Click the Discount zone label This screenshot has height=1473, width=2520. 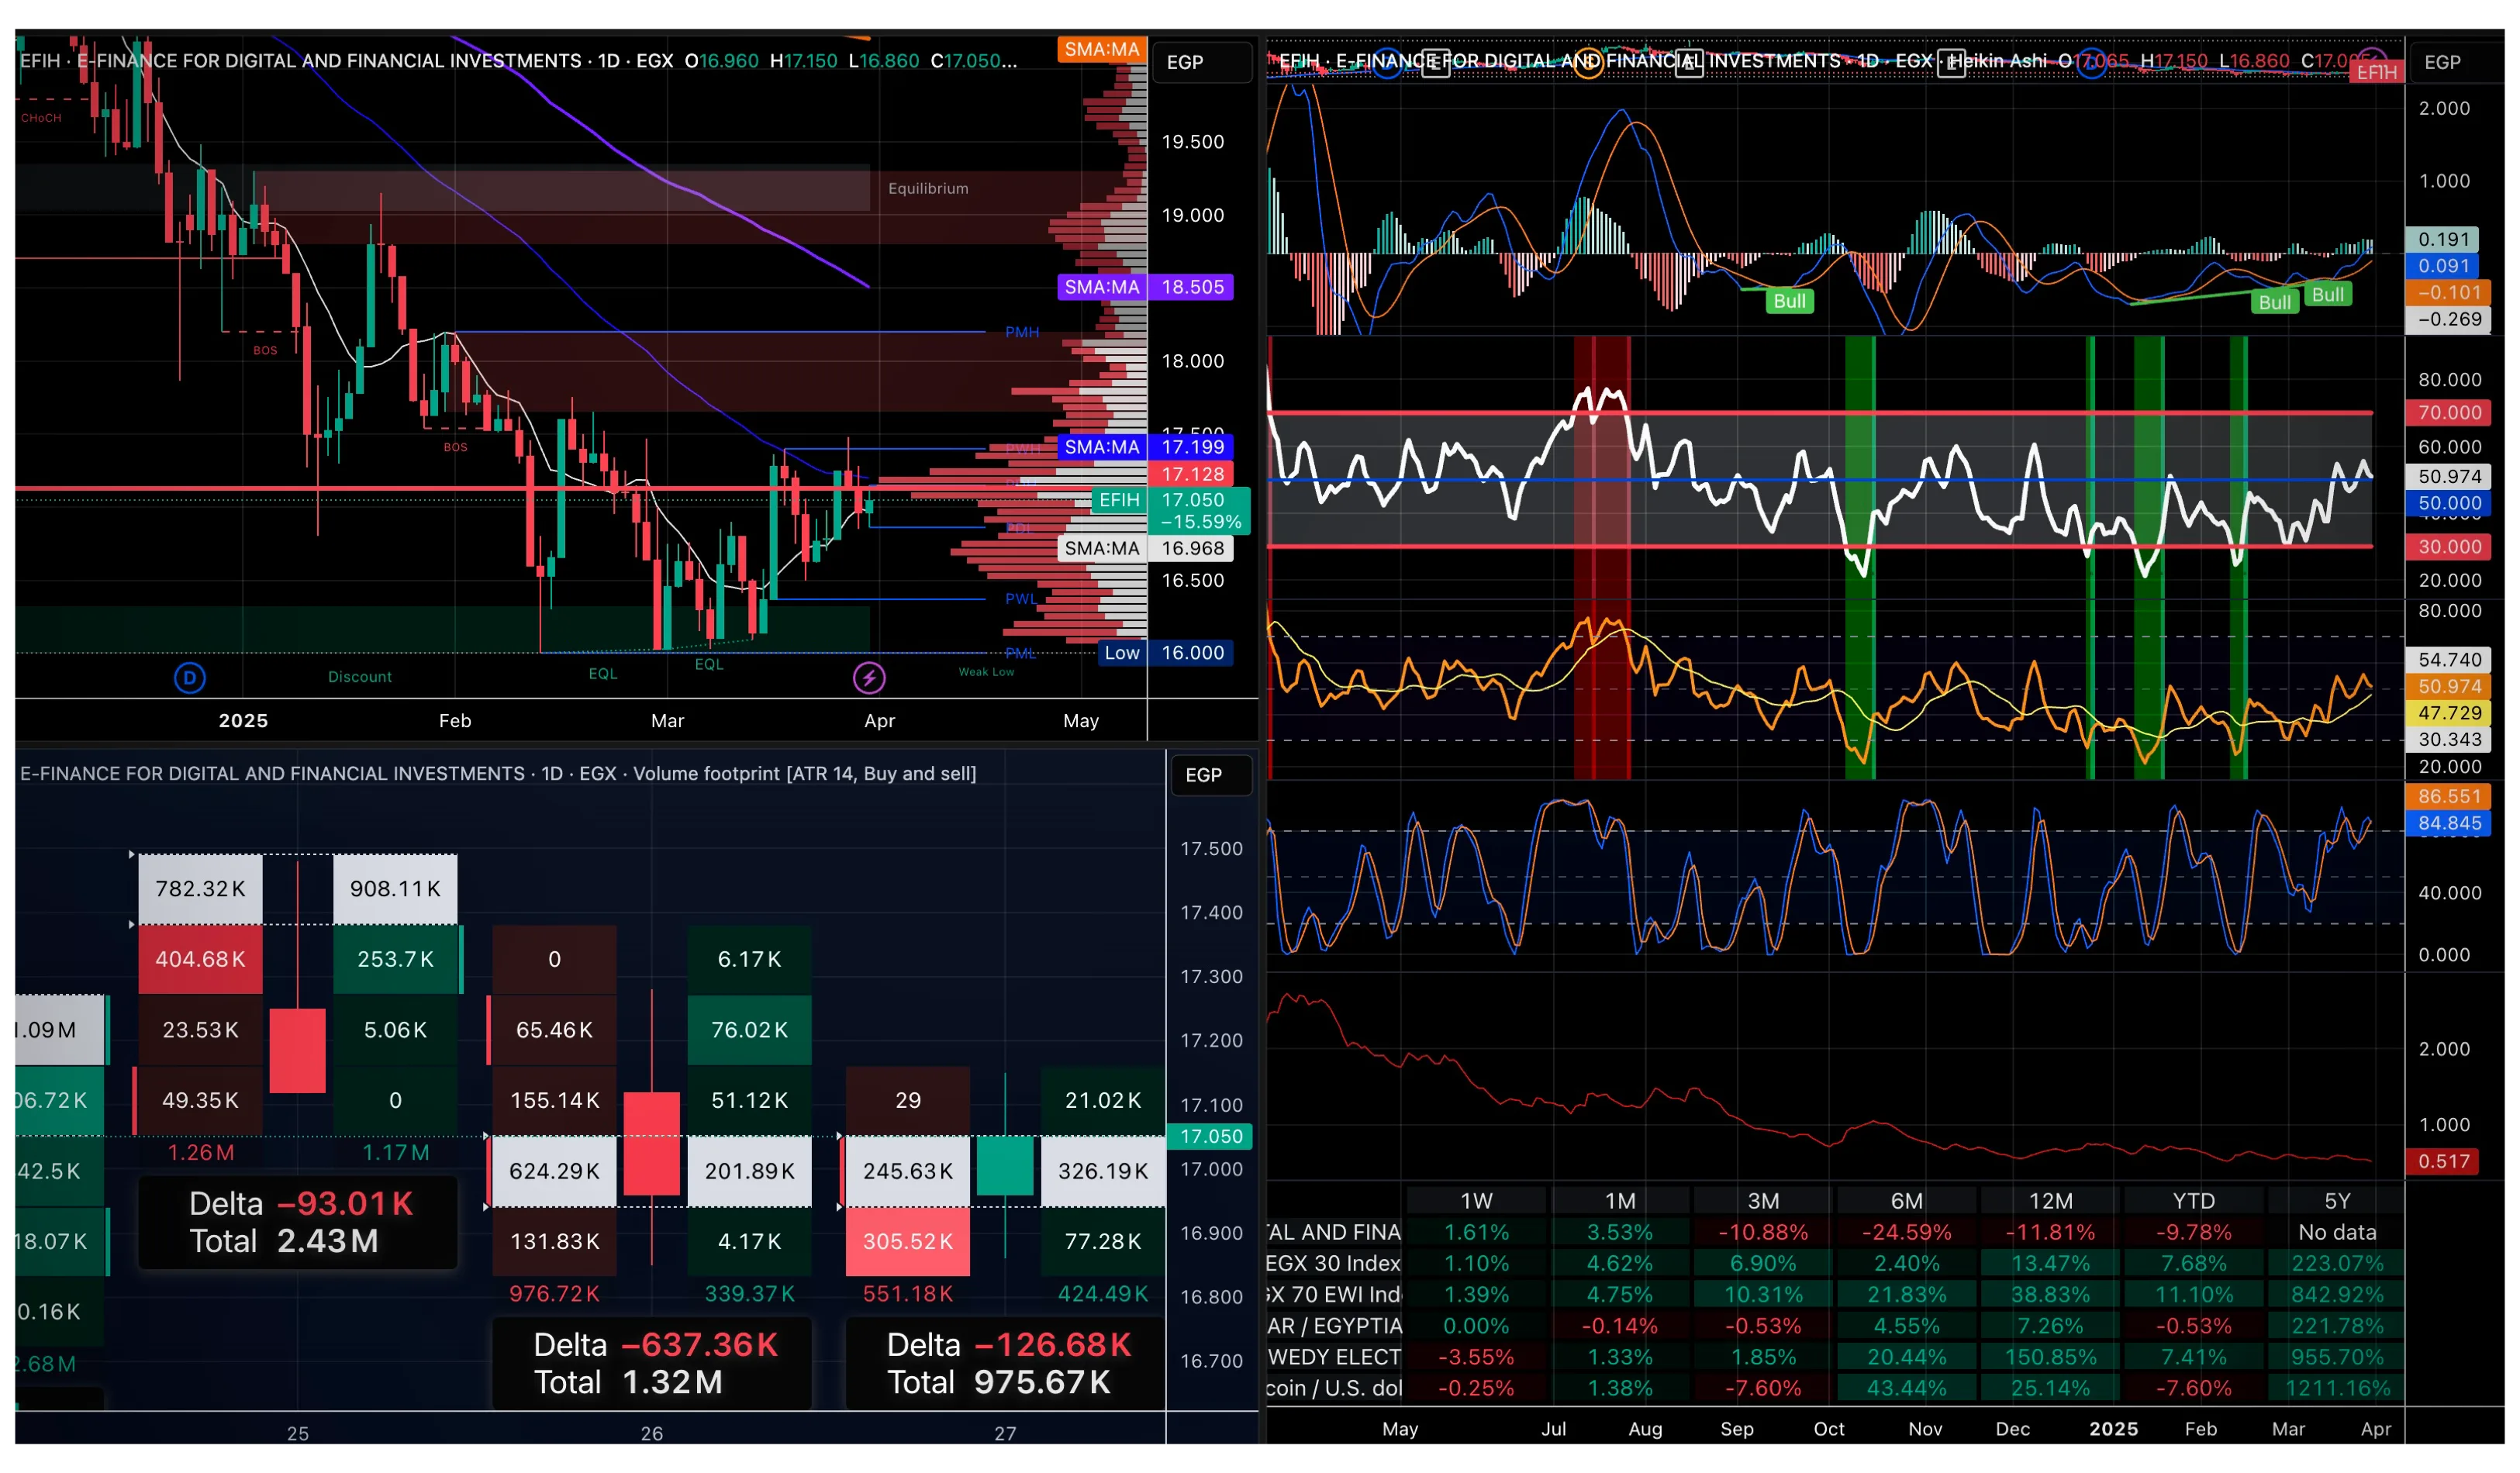[x=360, y=677]
